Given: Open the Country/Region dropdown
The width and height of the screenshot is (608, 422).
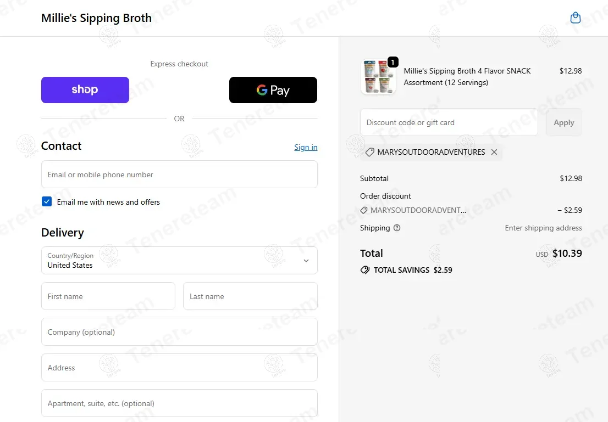Looking at the screenshot, I should [179, 260].
